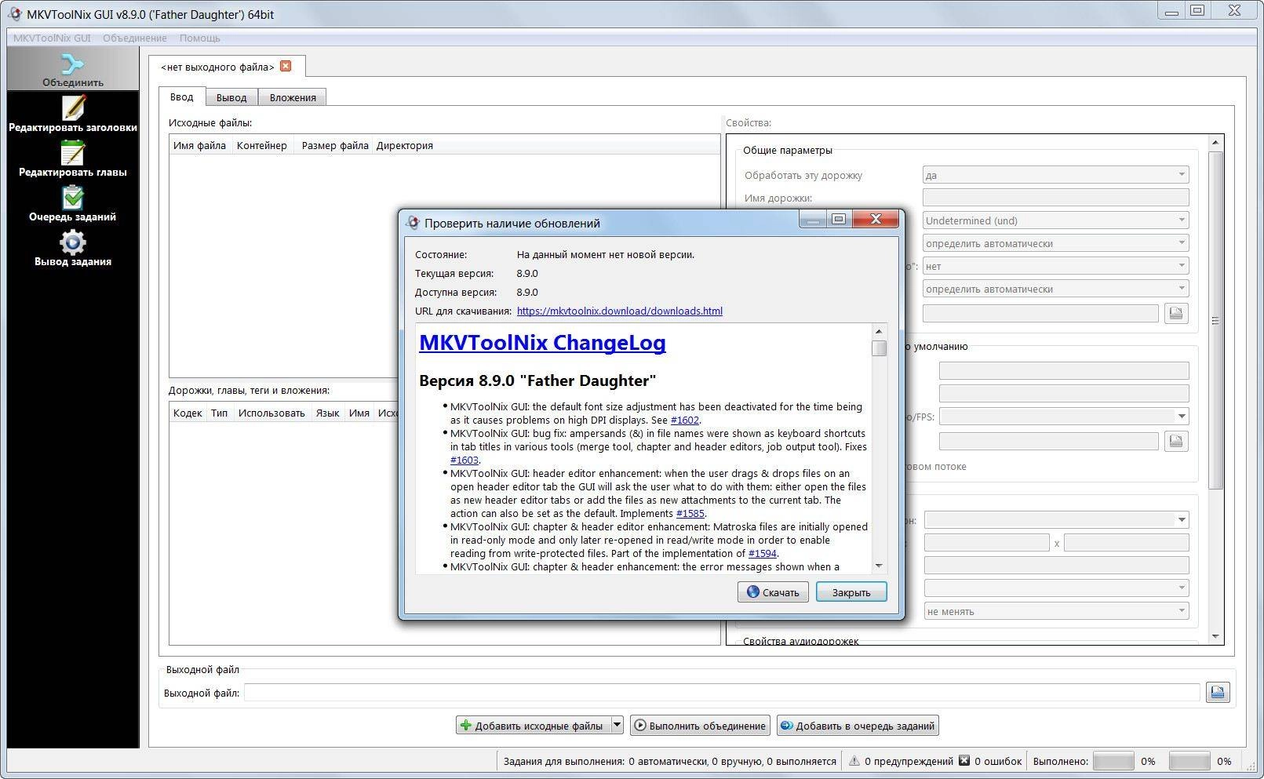Open the MKVToolNix ChangeLog heading link

542,343
